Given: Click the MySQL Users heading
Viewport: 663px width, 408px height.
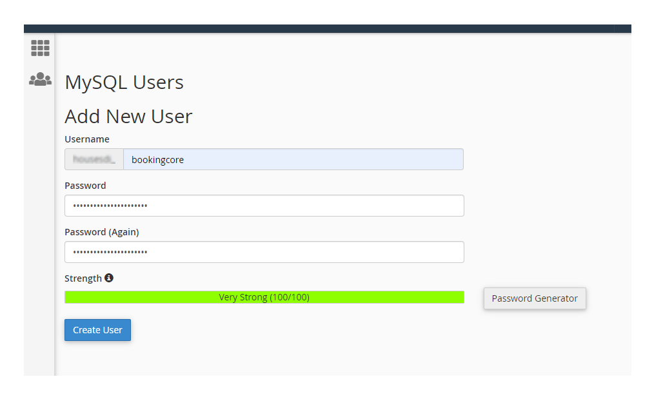Looking at the screenshot, I should coord(124,83).
